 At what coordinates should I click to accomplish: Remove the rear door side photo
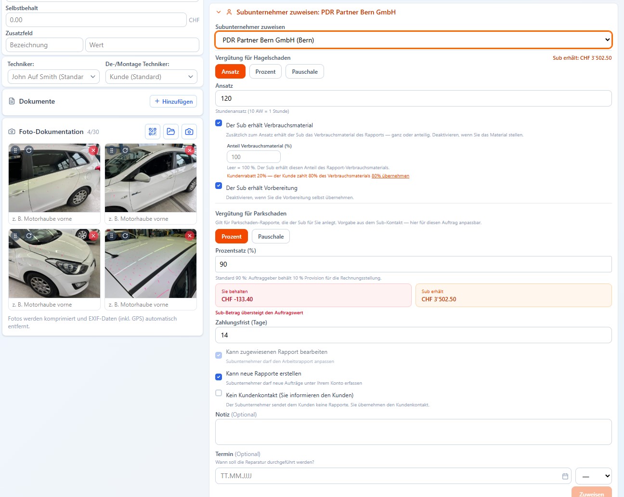93,150
